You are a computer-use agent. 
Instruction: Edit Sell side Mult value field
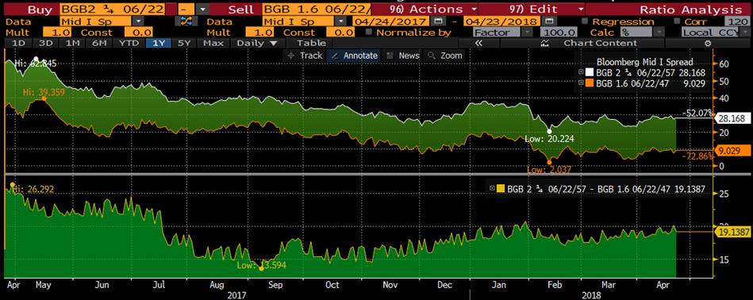(x=259, y=33)
